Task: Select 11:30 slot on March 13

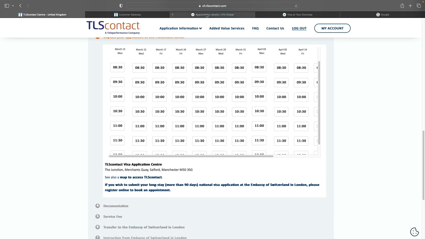Action: click(x=118, y=140)
